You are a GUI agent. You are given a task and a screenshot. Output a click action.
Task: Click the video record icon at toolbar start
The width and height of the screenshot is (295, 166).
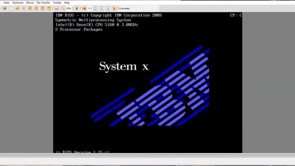(x=5, y=8)
